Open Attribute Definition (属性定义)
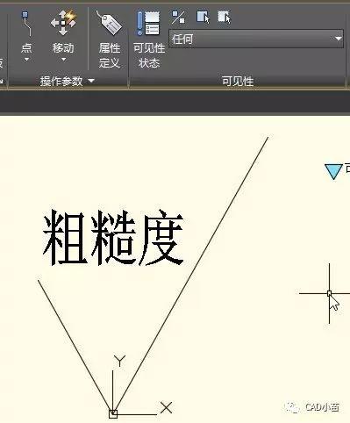 (x=109, y=39)
